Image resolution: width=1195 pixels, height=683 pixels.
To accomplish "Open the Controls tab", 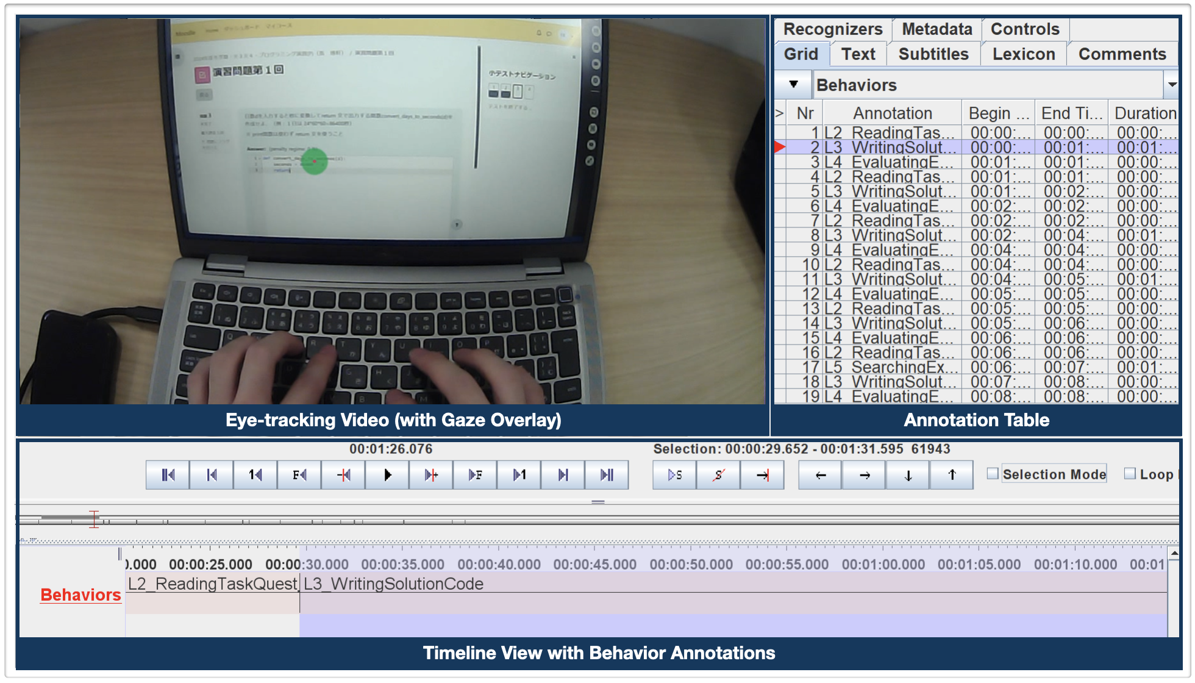I will (1025, 29).
